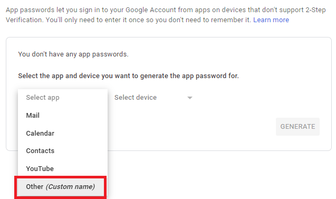The image size is (336, 199).
Task: Click the Select app header in the open list
Action: click(x=63, y=98)
